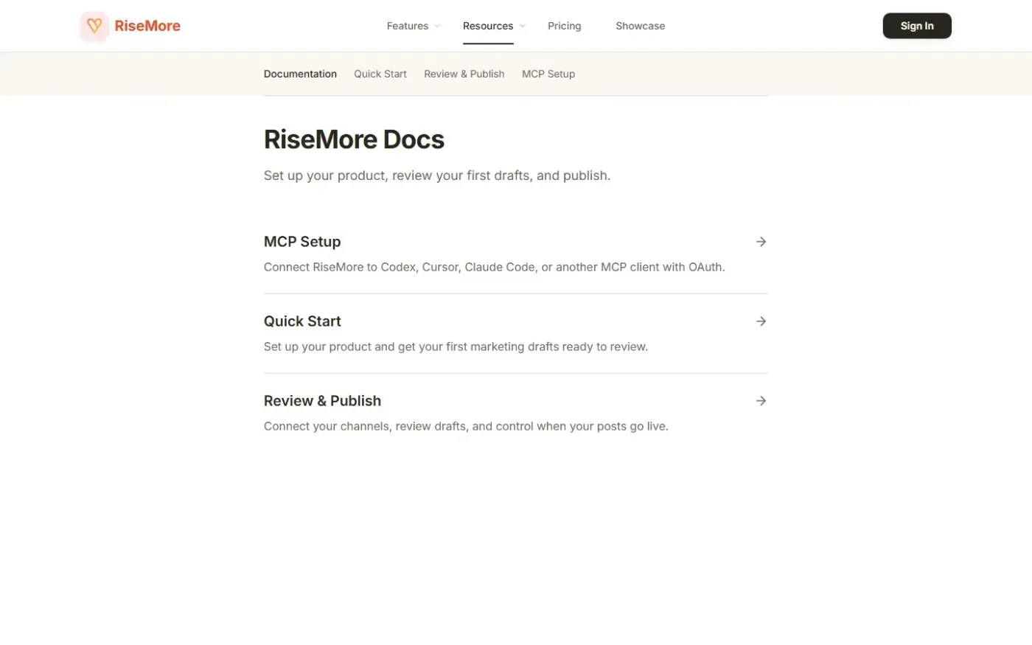
Task: Open the Resources menu in the header
Action: tap(488, 26)
